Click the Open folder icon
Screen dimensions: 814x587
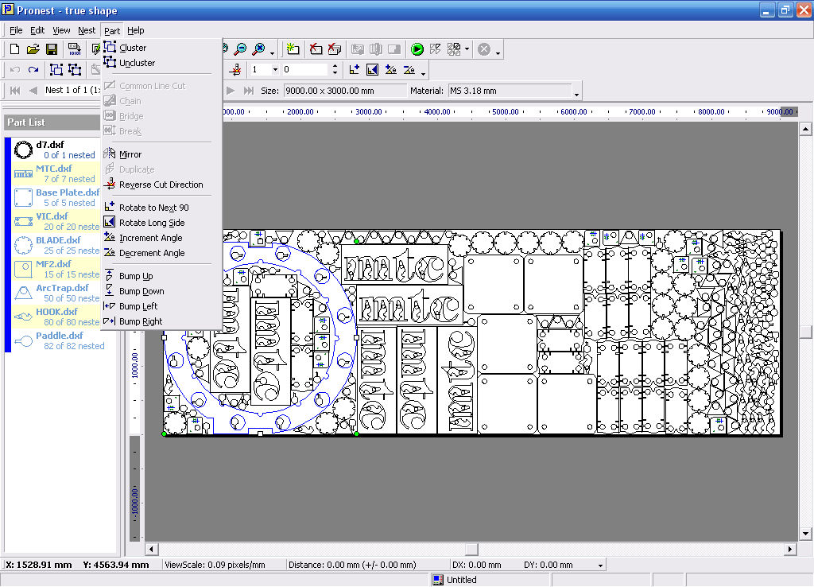coord(33,49)
